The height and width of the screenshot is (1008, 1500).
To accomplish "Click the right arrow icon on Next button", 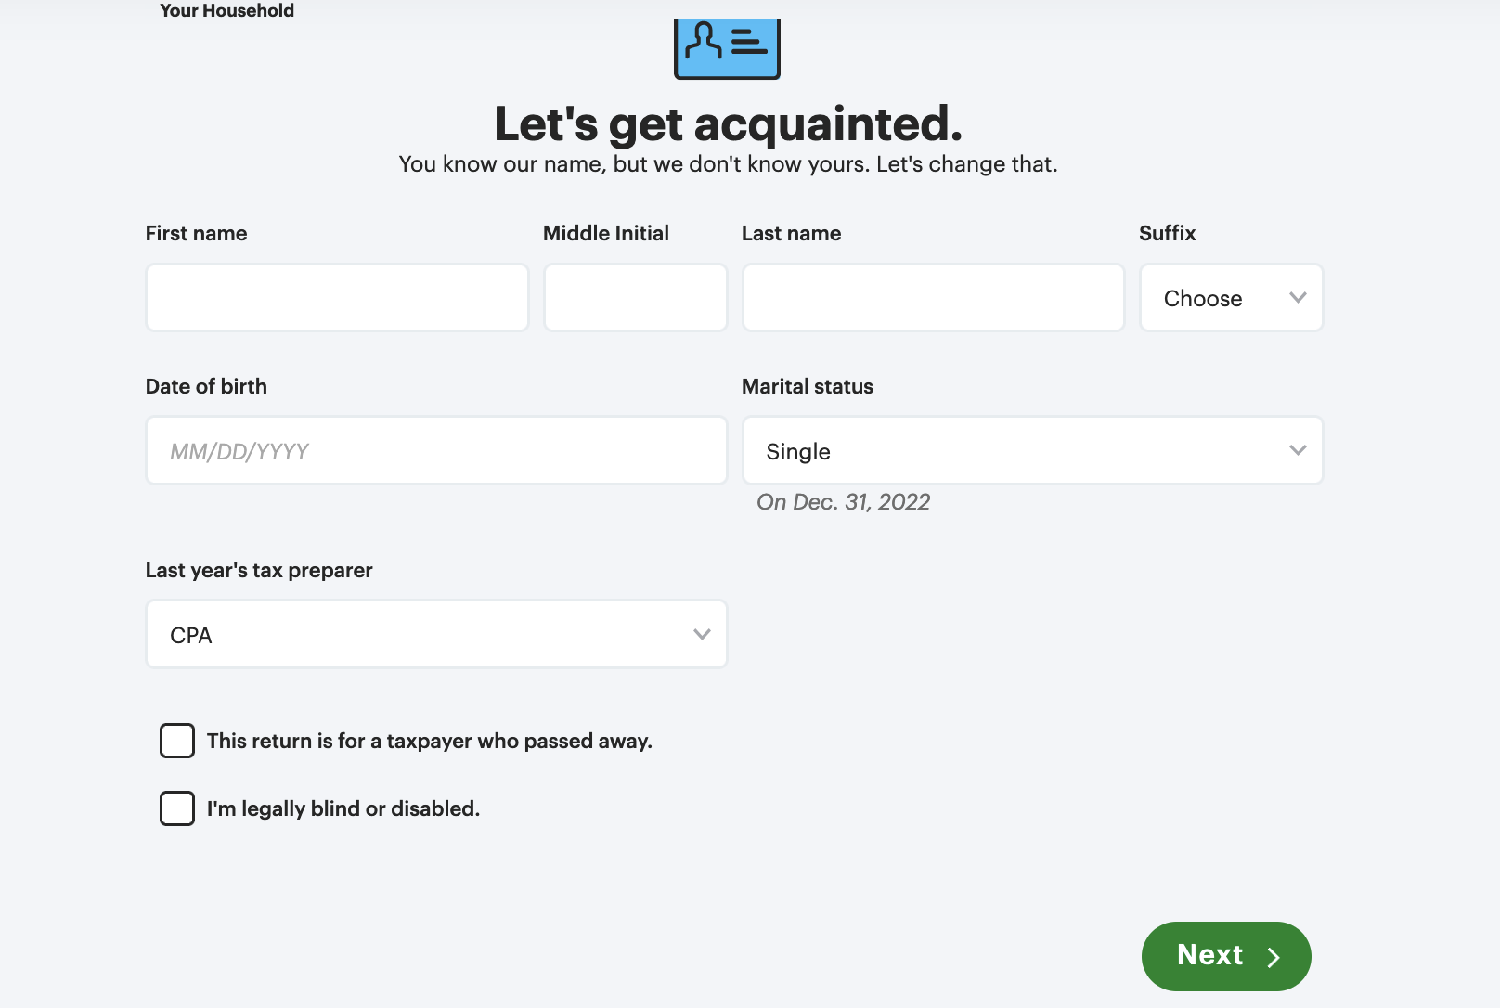I will pyautogui.click(x=1274, y=957).
